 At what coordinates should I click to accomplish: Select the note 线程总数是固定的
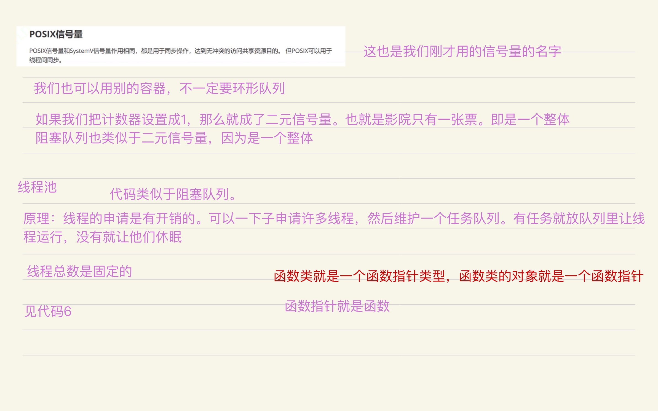pyautogui.click(x=80, y=271)
